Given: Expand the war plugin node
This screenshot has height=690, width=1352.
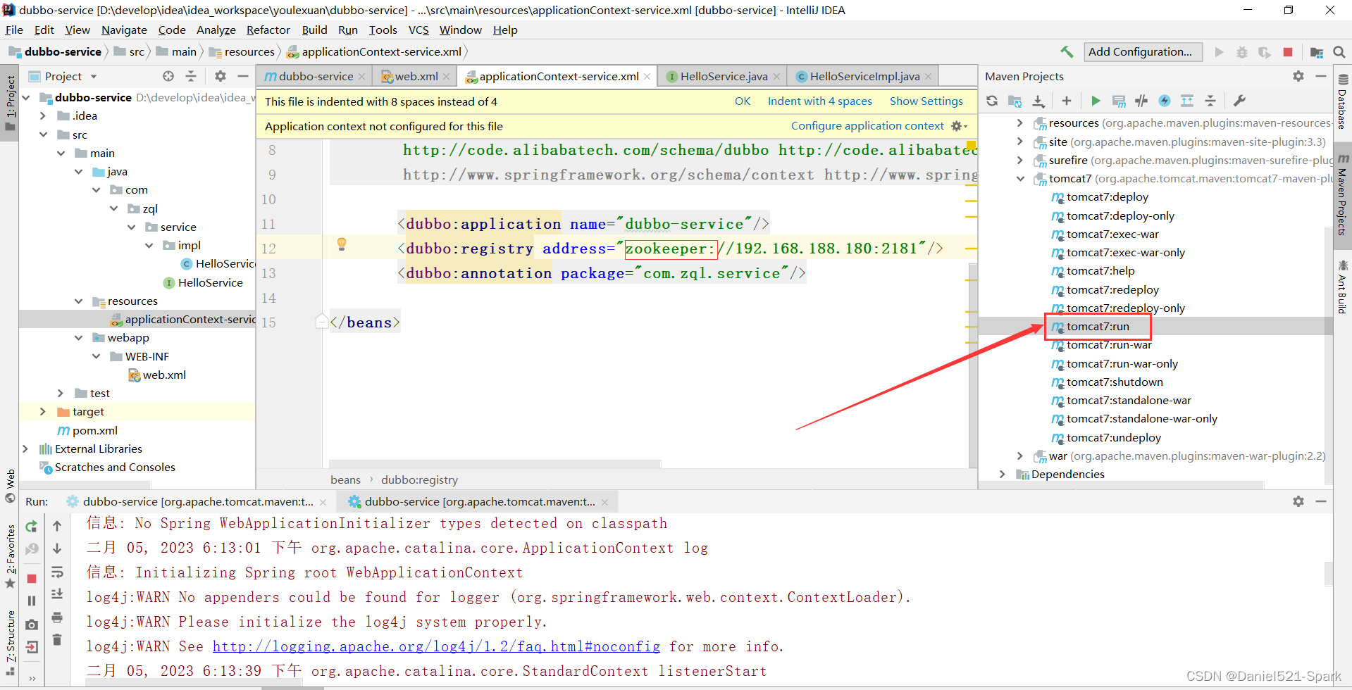Looking at the screenshot, I should coord(1020,456).
